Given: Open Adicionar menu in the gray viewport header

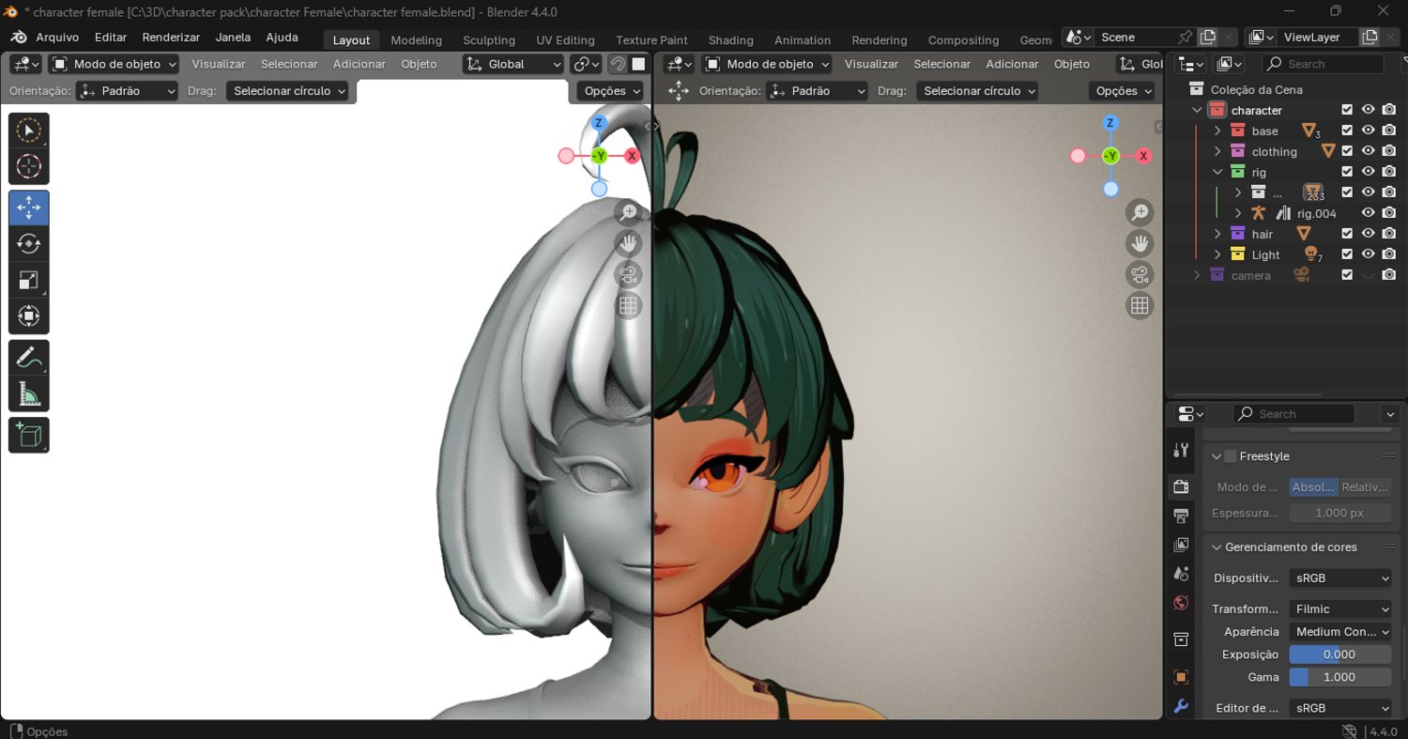Looking at the screenshot, I should 360,64.
